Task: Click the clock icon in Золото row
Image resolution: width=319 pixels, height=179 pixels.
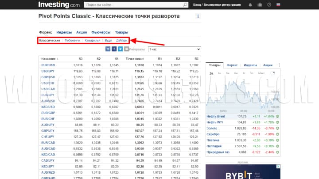Action: click(277, 128)
